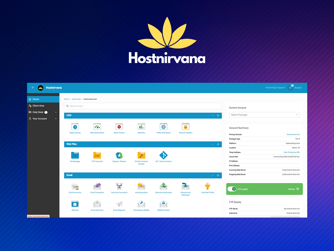Image resolution: width=334 pixels, height=251 pixels.
Task: Open the Select Package dropdown
Action: pos(264,115)
